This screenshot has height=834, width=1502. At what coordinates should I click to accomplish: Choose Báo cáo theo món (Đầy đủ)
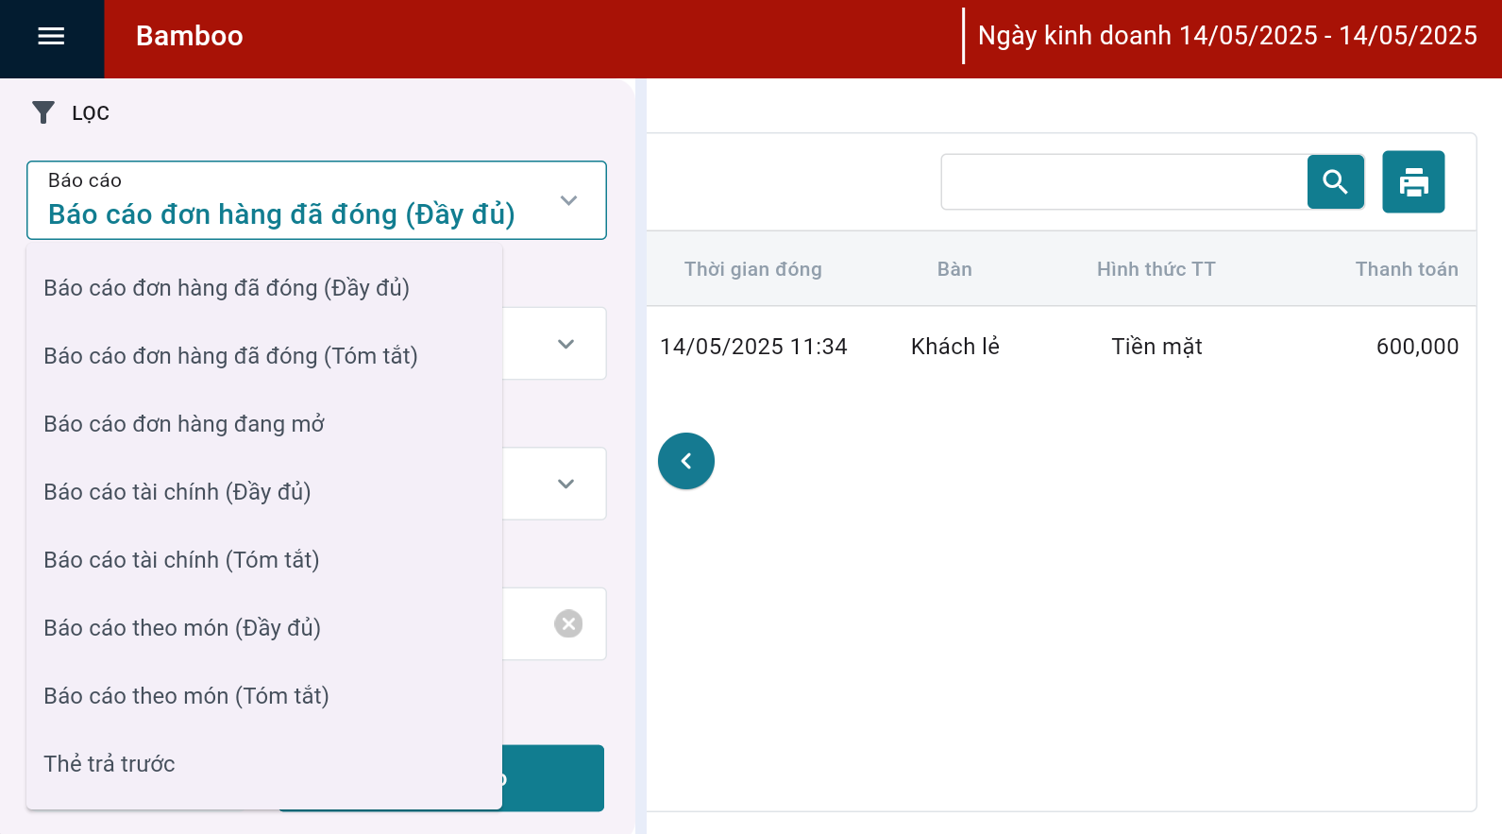182,628
